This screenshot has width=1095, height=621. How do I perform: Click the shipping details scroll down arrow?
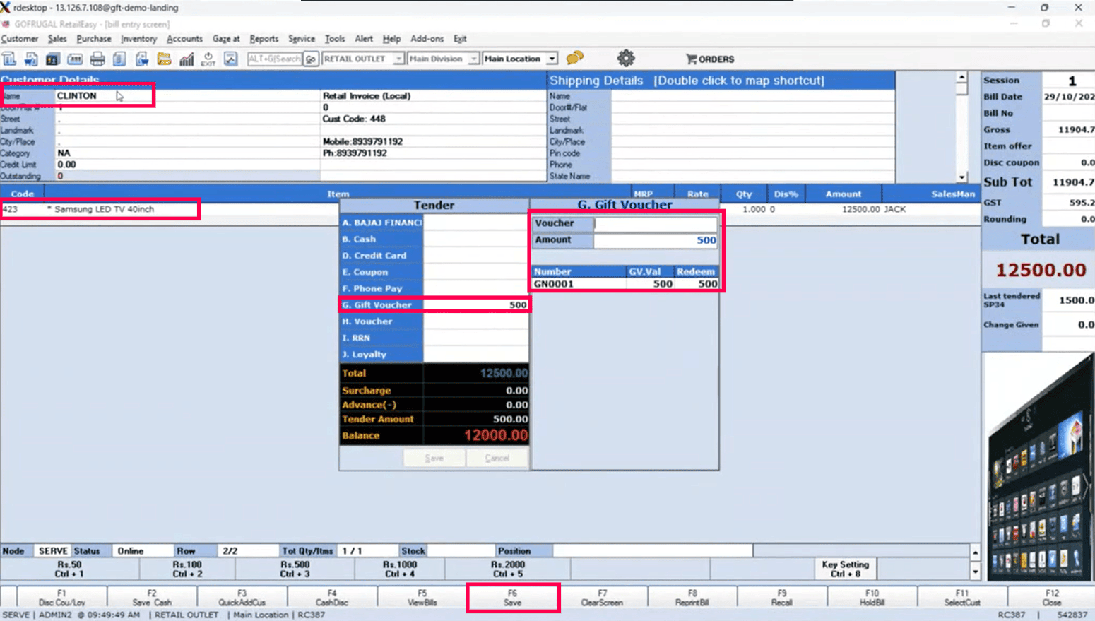pos(961,177)
